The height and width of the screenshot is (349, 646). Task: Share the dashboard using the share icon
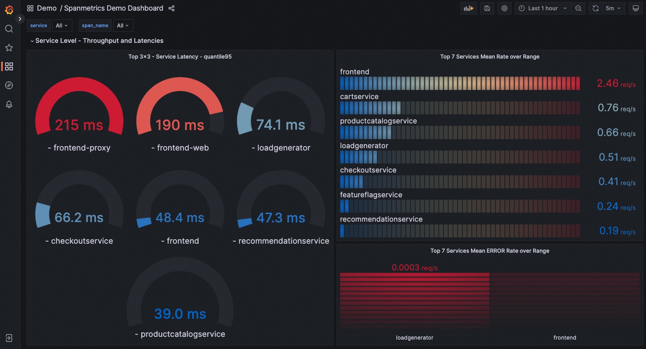pyautogui.click(x=171, y=8)
